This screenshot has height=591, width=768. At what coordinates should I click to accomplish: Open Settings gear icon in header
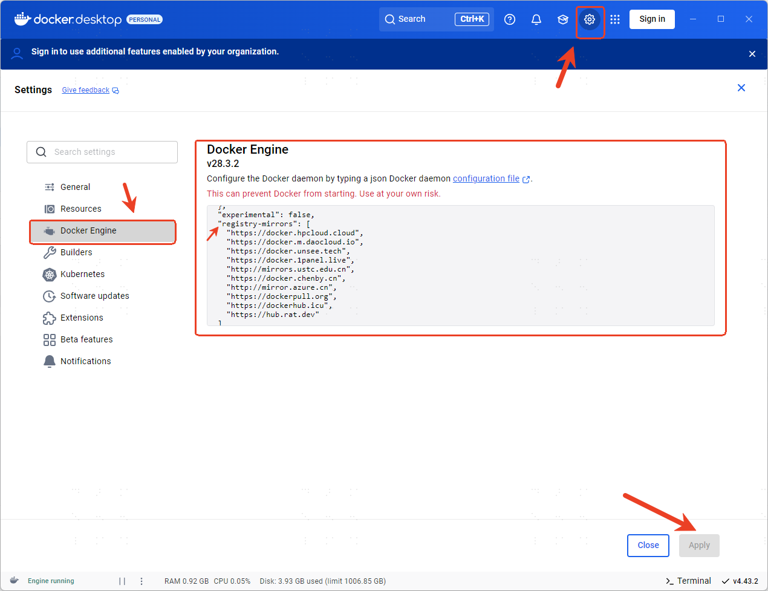coord(590,19)
